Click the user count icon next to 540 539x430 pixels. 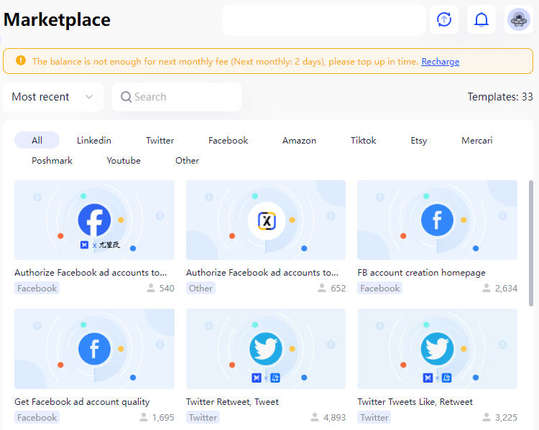point(151,288)
